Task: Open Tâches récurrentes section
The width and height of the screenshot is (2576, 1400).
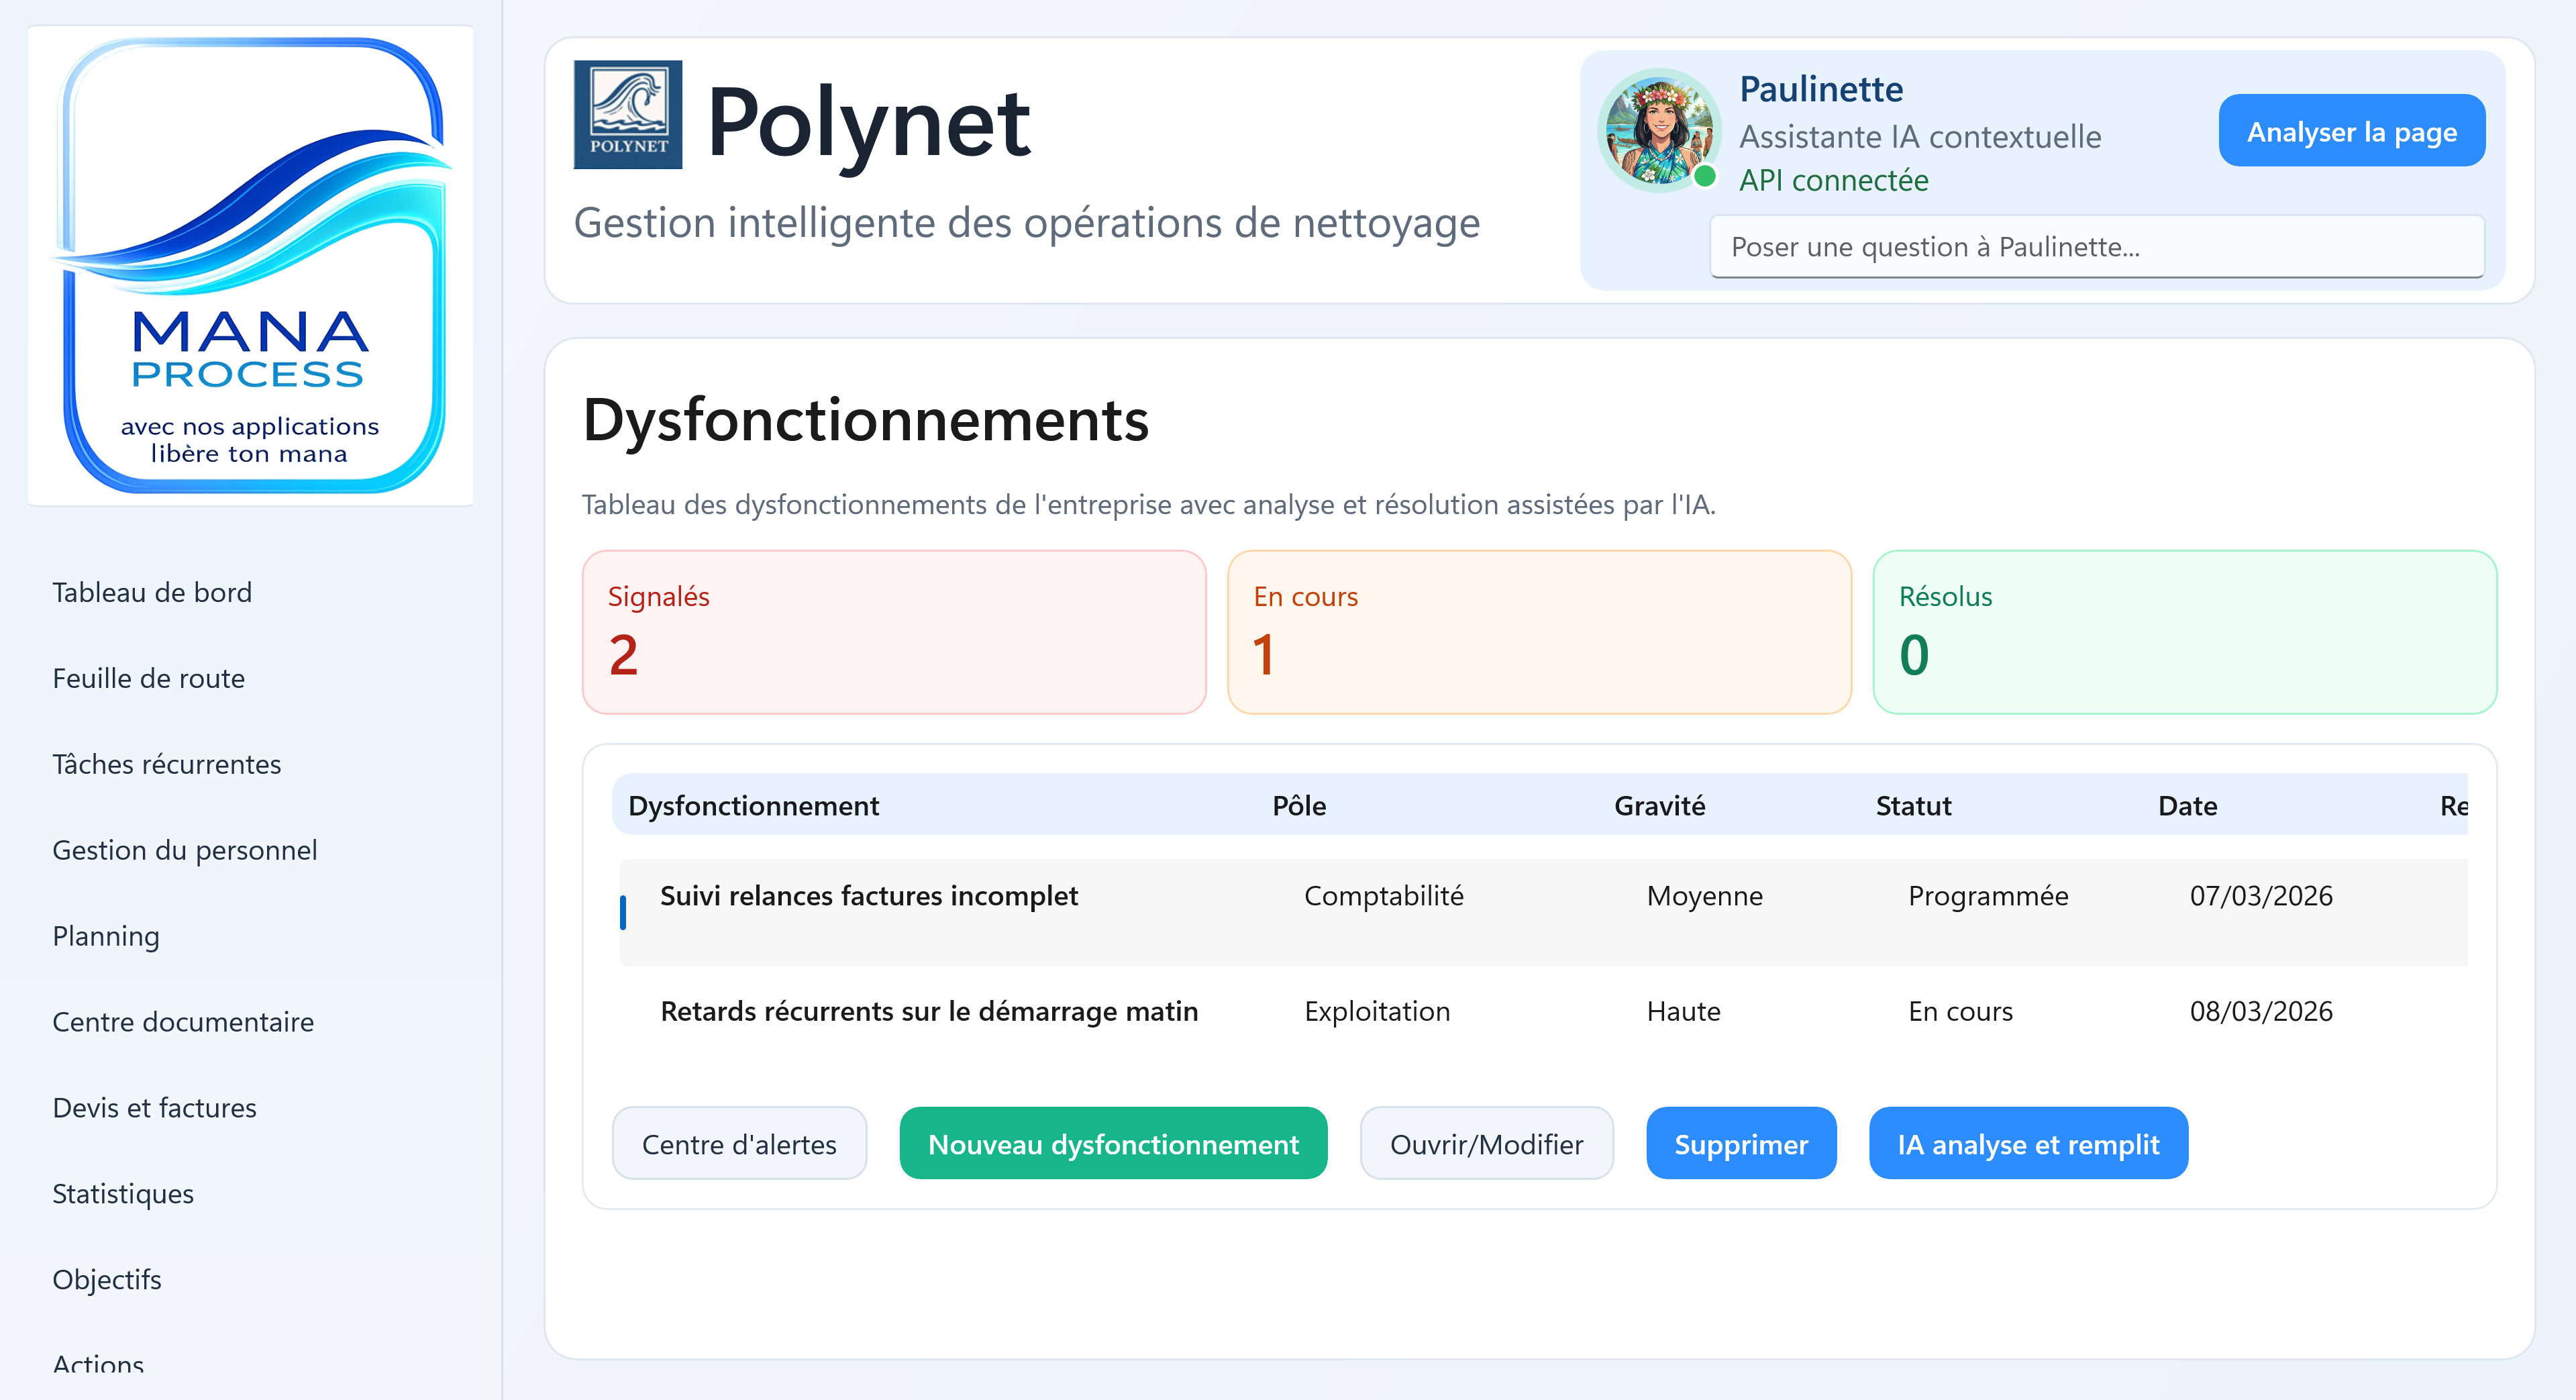Action: (x=166, y=764)
